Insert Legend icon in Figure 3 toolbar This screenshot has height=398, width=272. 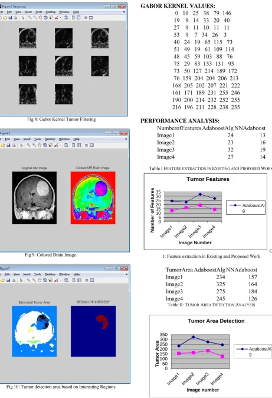[78, 18]
